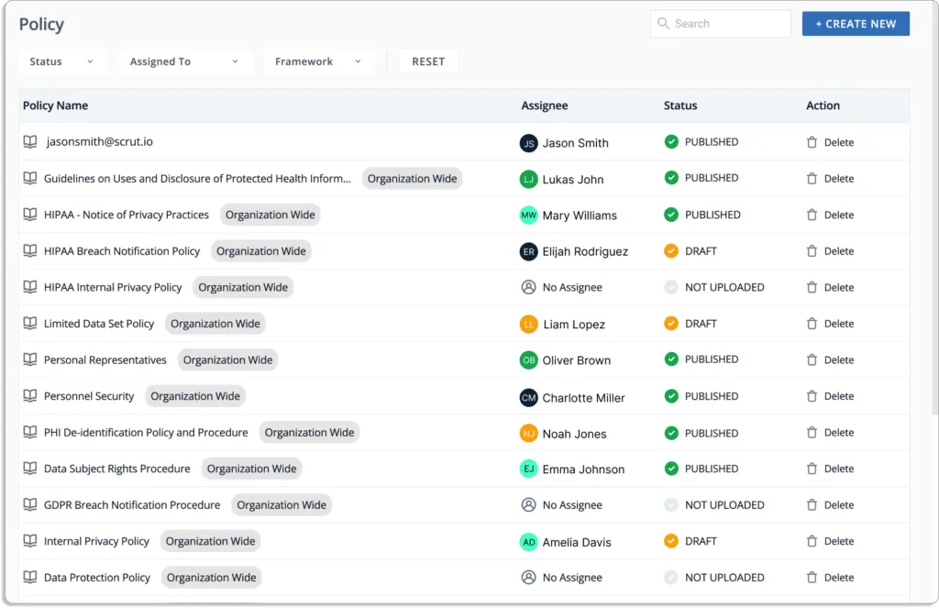Click the JS avatar of Jason Smith
The width and height of the screenshot is (939, 608).
coord(529,143)
